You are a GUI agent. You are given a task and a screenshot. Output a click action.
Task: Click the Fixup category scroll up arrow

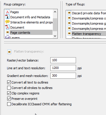click(55, 12)
